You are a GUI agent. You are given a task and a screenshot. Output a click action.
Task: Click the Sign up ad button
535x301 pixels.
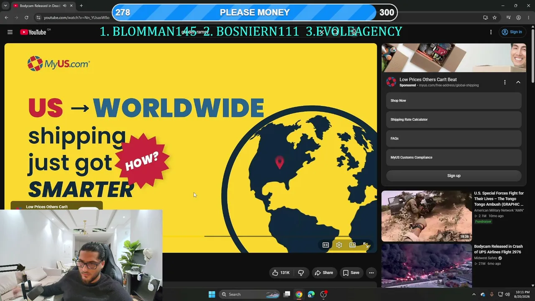pos(453,176)
